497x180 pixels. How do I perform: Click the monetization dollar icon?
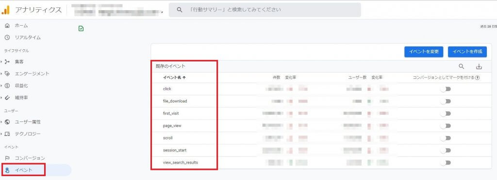point(7,86)
